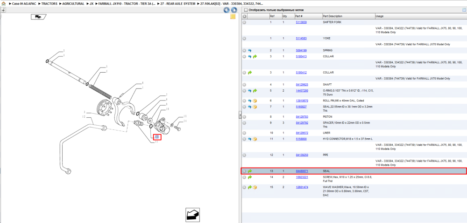The width and height of the screenshot is (467, 223).
Task: Toggle selection circle for LINER row
Action: (244, 133)
